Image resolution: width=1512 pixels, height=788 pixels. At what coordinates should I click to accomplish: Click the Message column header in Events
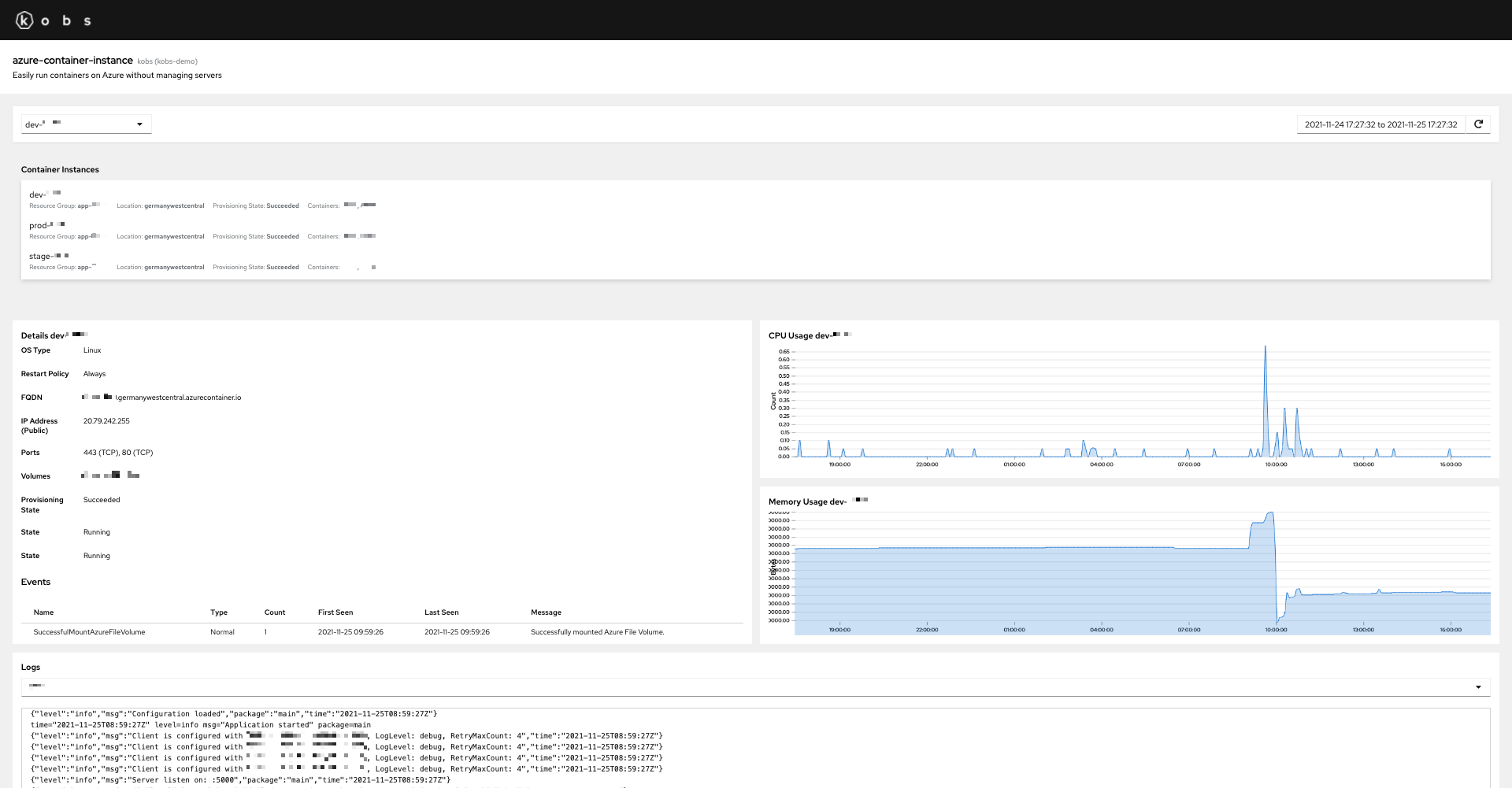[546, 612]
